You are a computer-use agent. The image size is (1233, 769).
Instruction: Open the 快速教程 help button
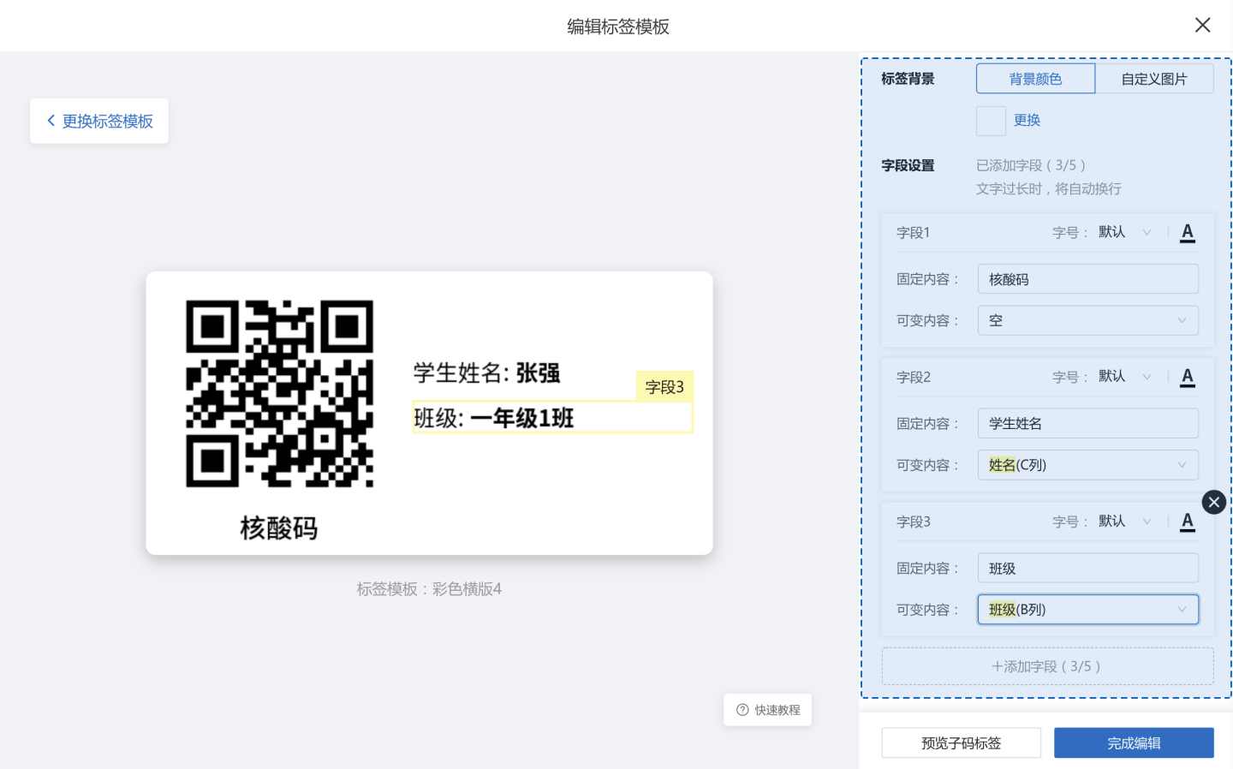767,710
